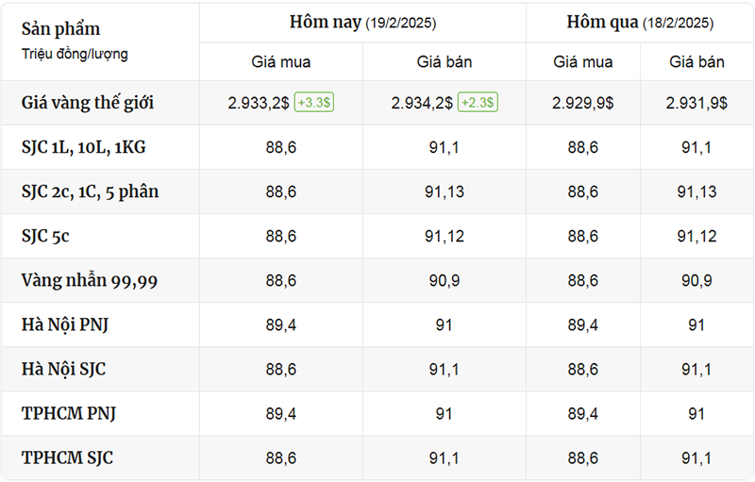
Task: Click yesterday's world gold sell price 2.931,9$
Action: [696, 103]
